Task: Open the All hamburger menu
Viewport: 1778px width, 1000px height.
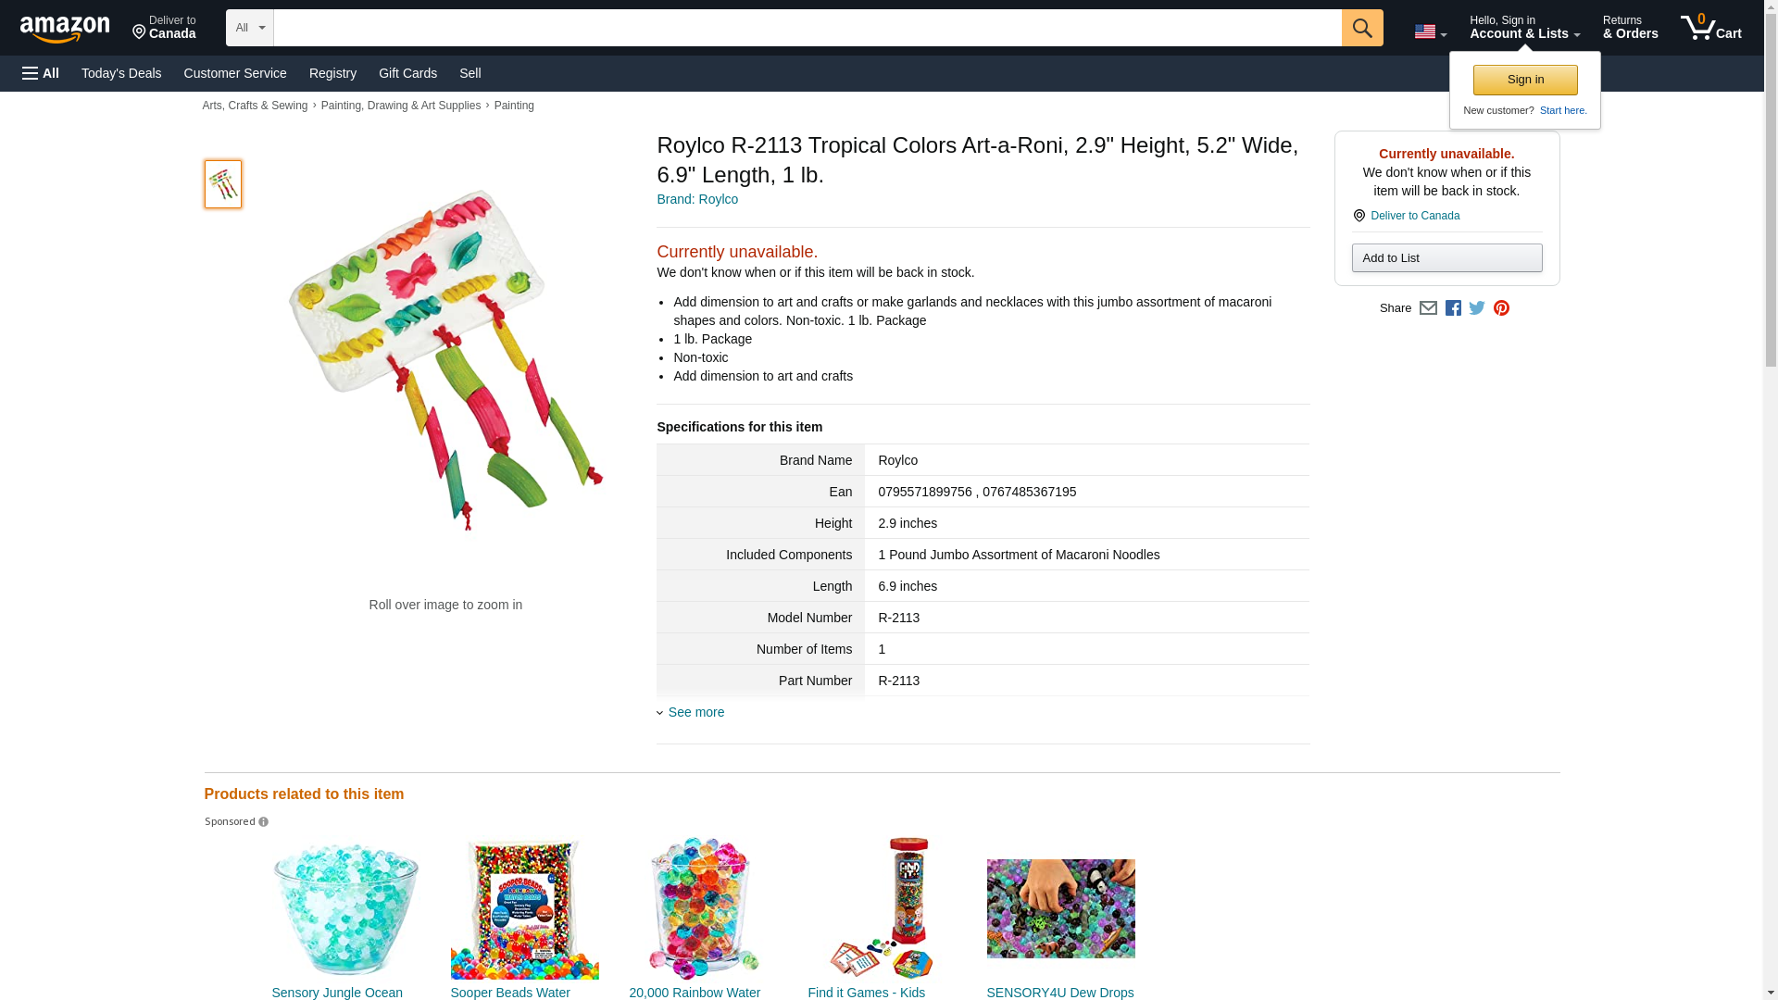Action: (x=41, y=73)
